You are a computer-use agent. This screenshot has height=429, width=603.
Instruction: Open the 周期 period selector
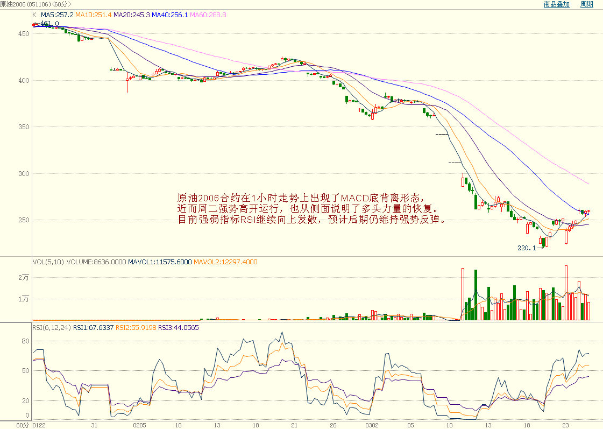pyautogui.click(x=586, y=4)
